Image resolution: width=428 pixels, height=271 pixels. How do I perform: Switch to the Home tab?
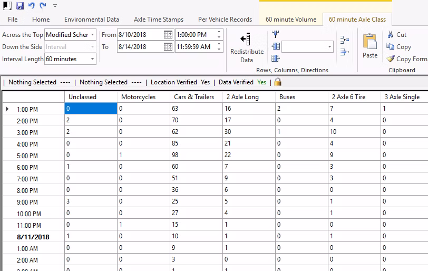click(x=41, y=20)
